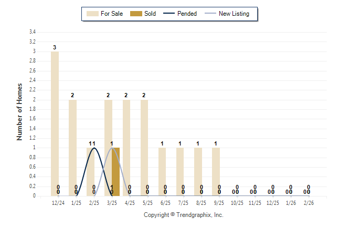Click the 2/26 x-axis label

coord(309,202)
